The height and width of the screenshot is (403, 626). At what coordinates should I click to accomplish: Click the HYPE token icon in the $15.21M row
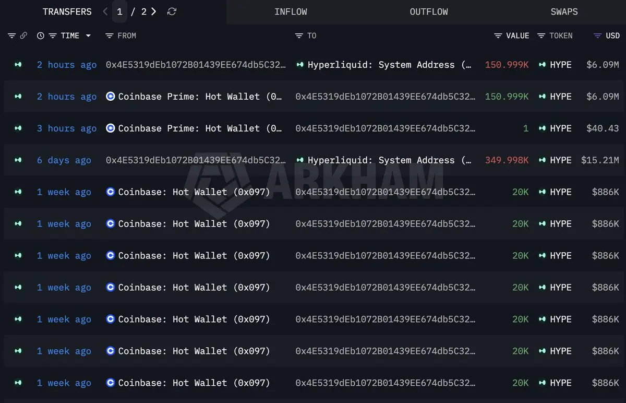[x=542, y=160]
